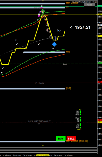Click the yellow 1947 price tag on the axis
The image size is (102, 157).
100,122
